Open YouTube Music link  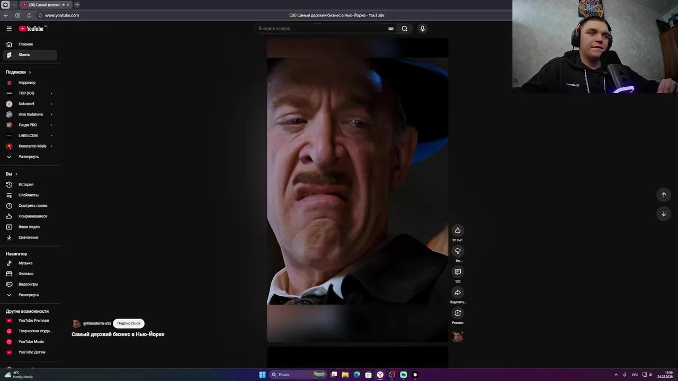pyautogui.click(x=30, y=342)
